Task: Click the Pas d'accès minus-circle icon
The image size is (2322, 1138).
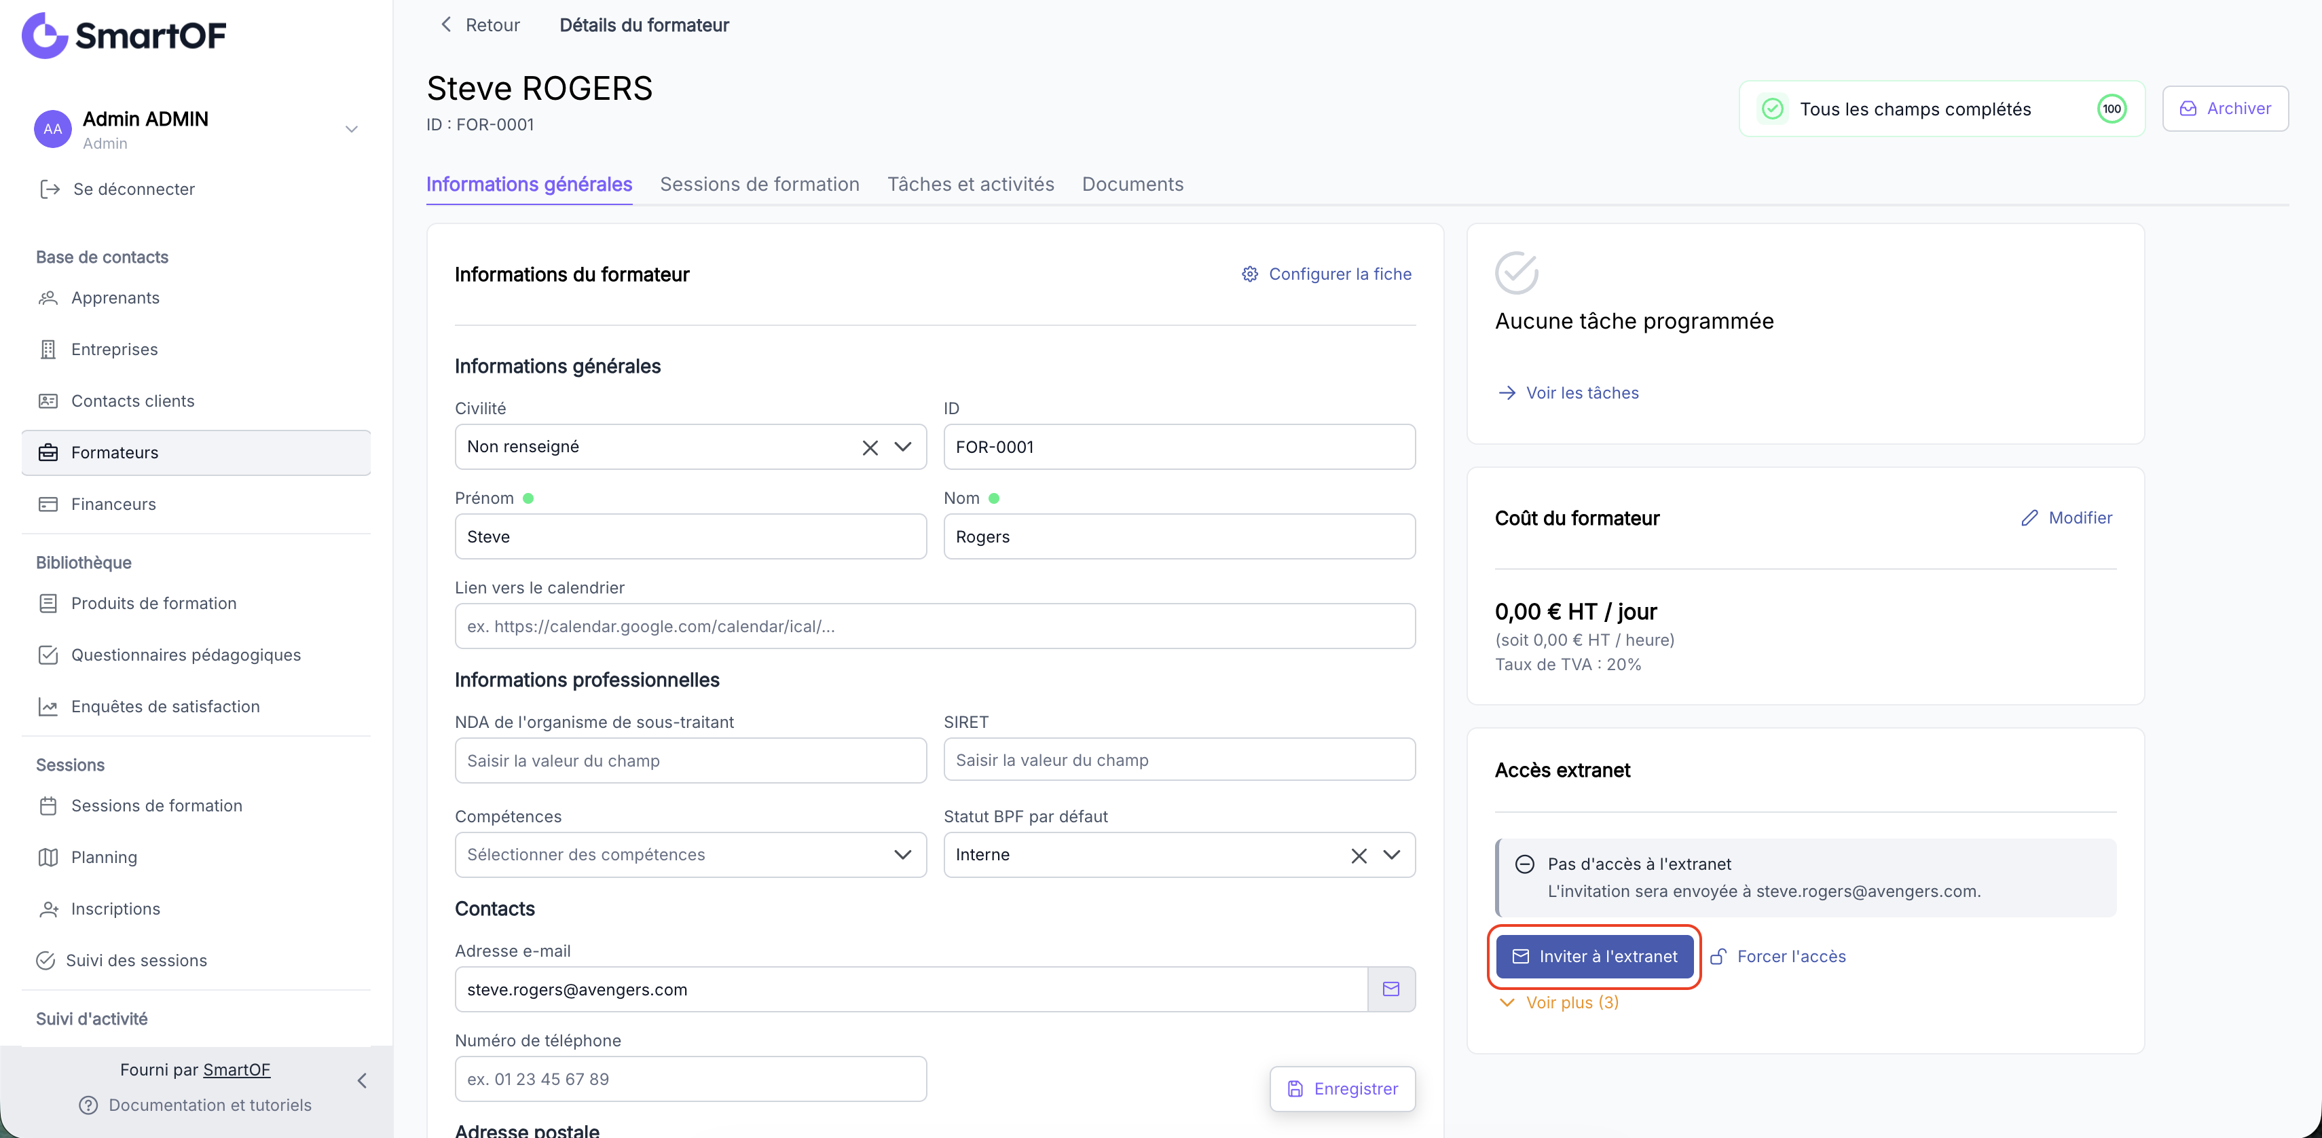Action: (x=1524, y=864)
